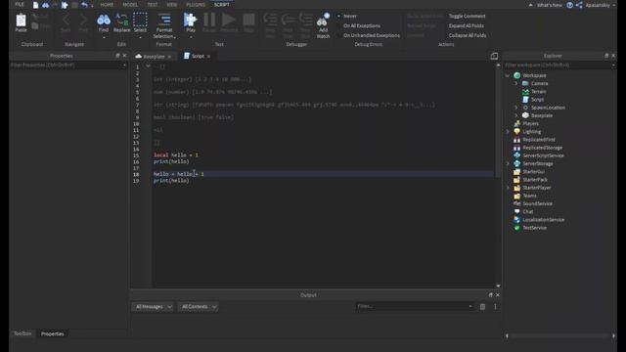Screen dimensions: 626x352
Task: Expand the SpawnLocation node
Action: [515, 108]
